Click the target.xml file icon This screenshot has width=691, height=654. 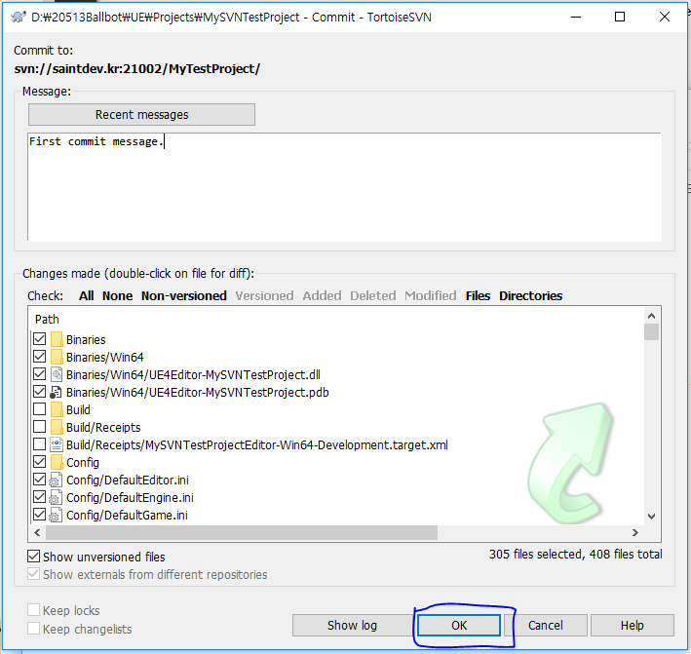56,445
